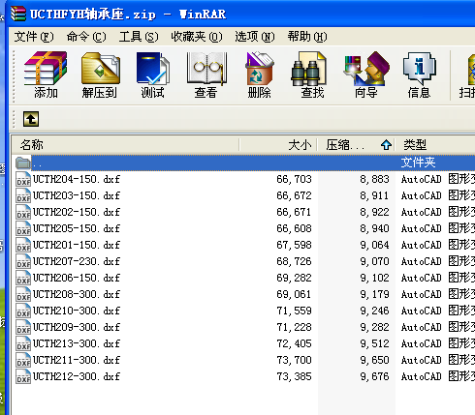Open the Commands (命令) menu

point(86,37)
